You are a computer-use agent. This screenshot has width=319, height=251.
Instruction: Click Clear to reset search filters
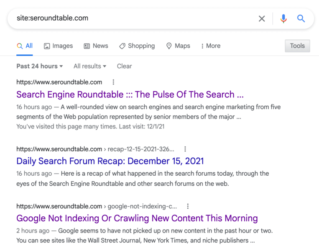(x=124, y=66)
